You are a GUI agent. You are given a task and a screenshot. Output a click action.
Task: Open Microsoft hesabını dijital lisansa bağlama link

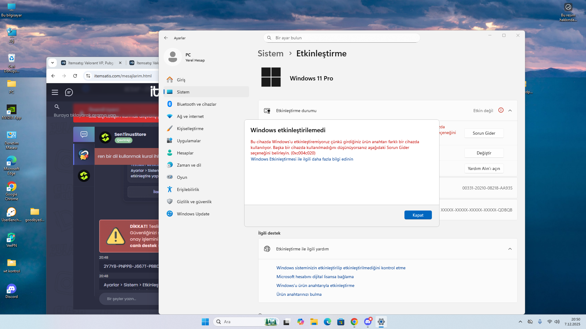(x=315, y=277)
